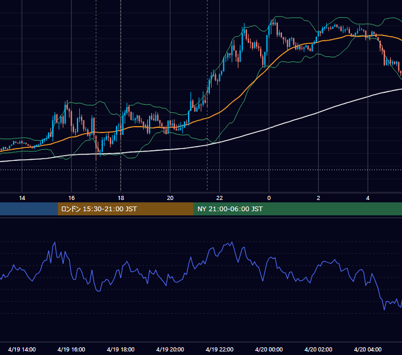The width and height of the screenshot is (402, 355).
Task: Click hour label 16 on price axis
Action: coord(72,198)
